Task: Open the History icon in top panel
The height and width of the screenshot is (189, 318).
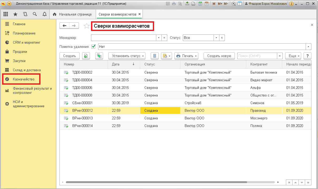Action: pyautogui.click(x=25, y=14)
